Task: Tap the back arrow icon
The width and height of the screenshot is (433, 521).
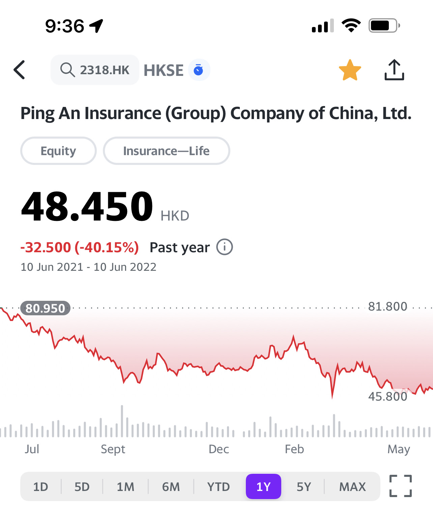Action: 20,70
